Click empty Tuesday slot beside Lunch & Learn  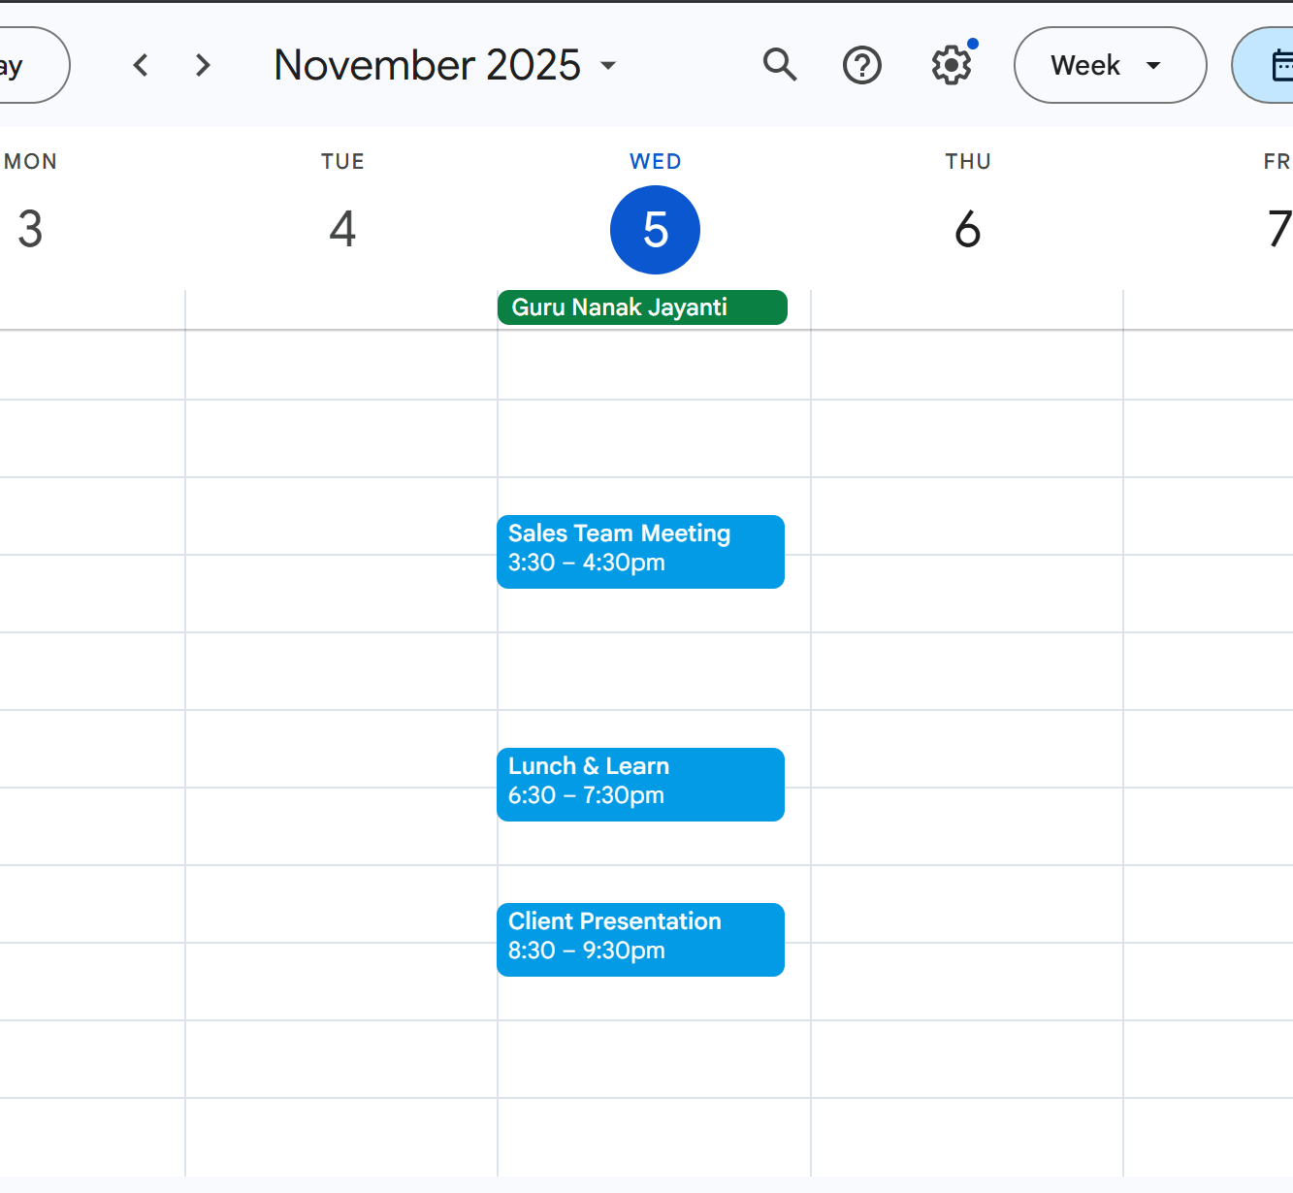341,786
